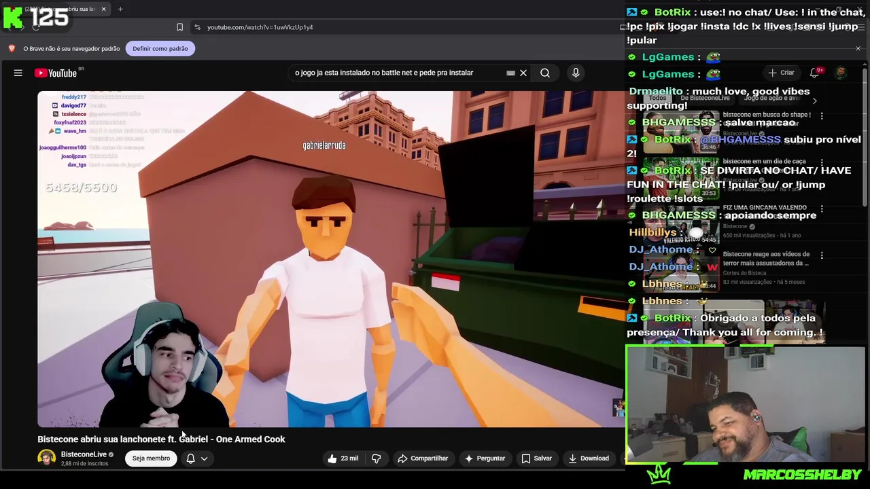Clear the YouTube search box text
The width and height of the screenshot is (870, 489).
[523, 73]
